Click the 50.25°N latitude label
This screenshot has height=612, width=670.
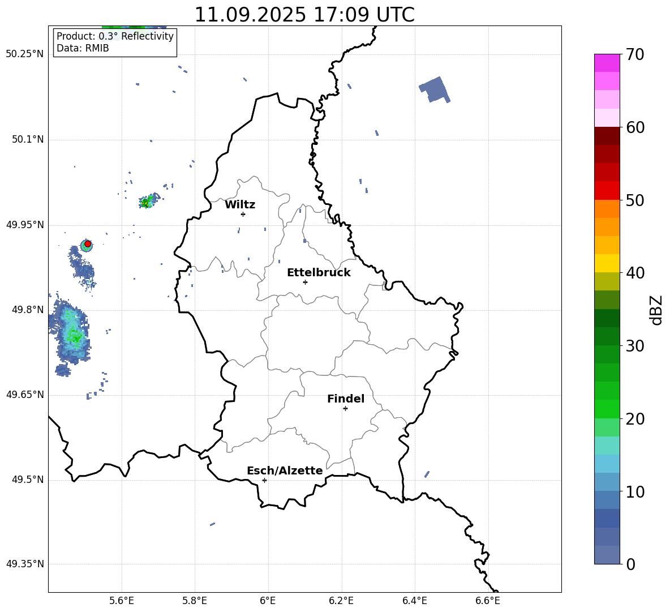[x=25, y=54]
